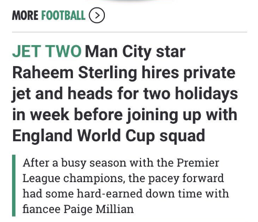258x222 pixels.
Task: Click the grey divider line under More Football
Action: [130, 32]
